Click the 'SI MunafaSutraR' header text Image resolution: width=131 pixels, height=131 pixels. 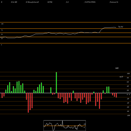click(x=32, y=2)
